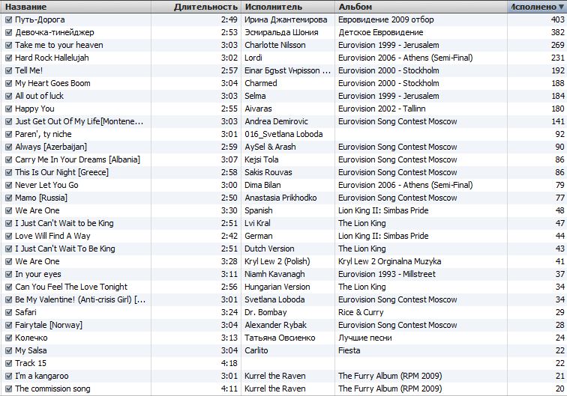Select Be My Valentine! (Anti-crisis Girl)
This screenshot has width=567, height=396.
click(80, 299)
